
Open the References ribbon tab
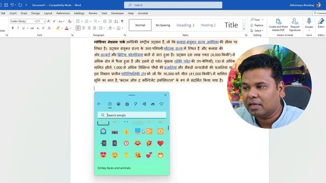coord(63,13)
